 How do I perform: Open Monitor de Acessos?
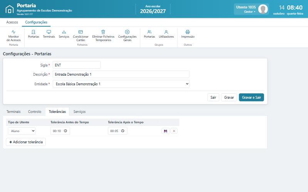[x=13, y=36]
